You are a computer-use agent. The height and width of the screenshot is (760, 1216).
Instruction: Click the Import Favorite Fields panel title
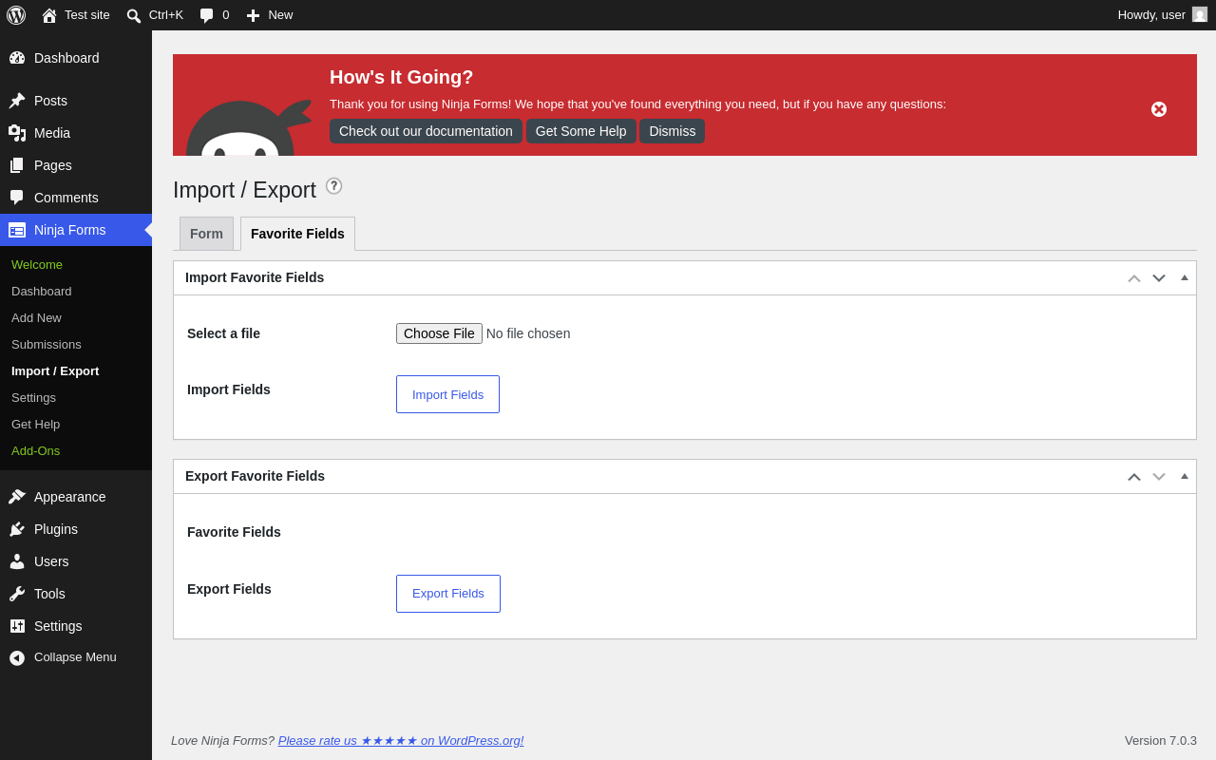[255, 277]
